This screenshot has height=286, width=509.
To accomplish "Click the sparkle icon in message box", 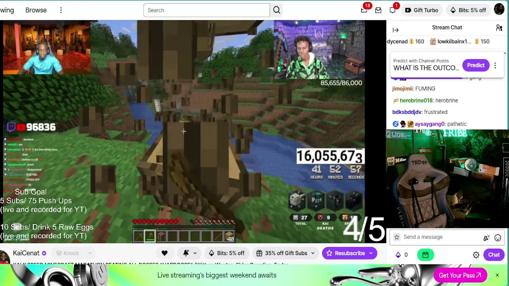I will (486, 238).
